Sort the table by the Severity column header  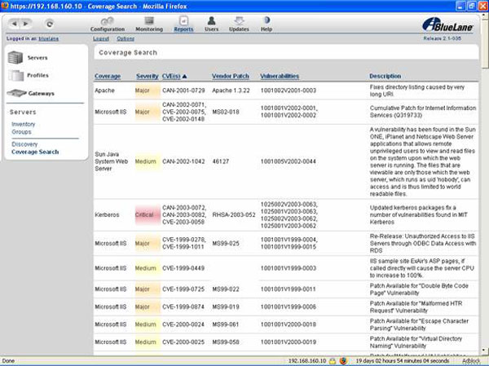[x=147, y=76]
